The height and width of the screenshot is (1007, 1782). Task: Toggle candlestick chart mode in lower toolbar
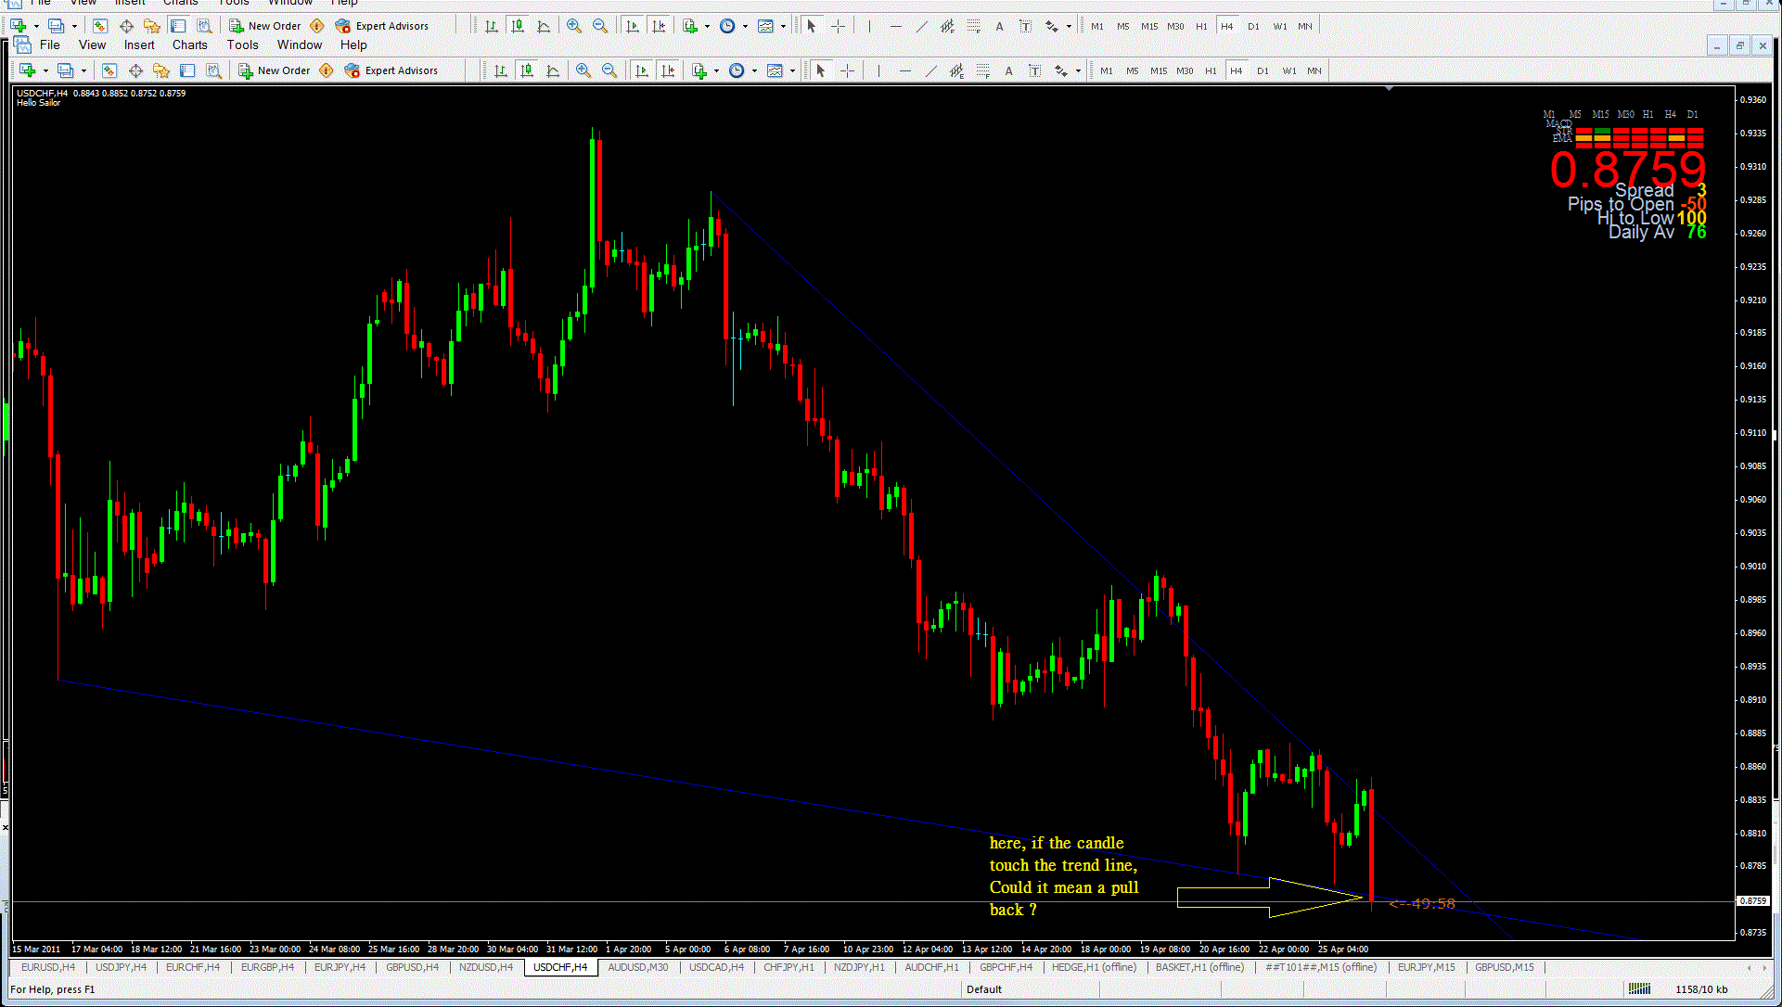(x=527, y=70)
